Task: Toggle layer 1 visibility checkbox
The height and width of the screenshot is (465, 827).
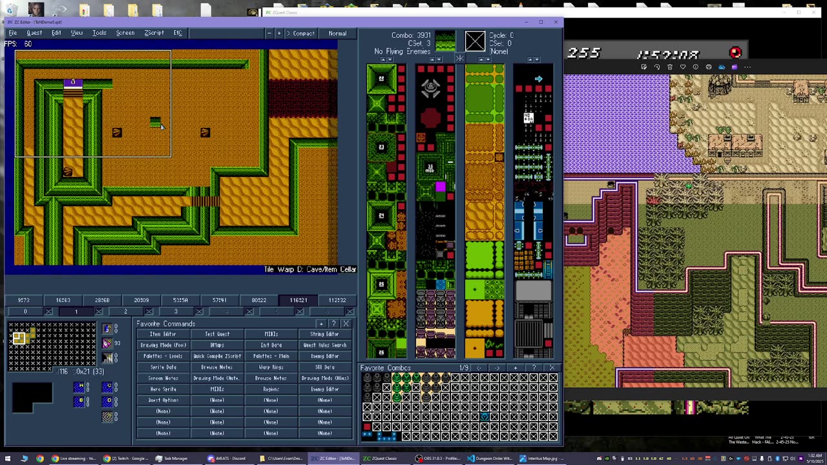Action: [x=99, y=311]
